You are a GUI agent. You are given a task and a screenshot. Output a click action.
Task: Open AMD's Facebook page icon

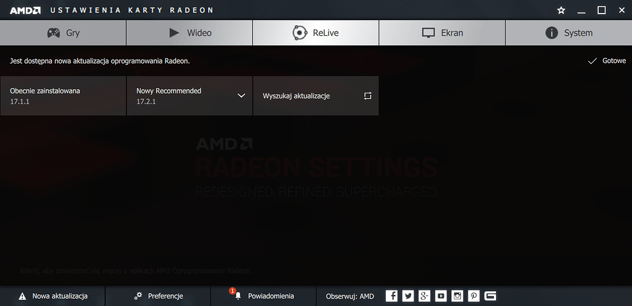click(392, 296)
